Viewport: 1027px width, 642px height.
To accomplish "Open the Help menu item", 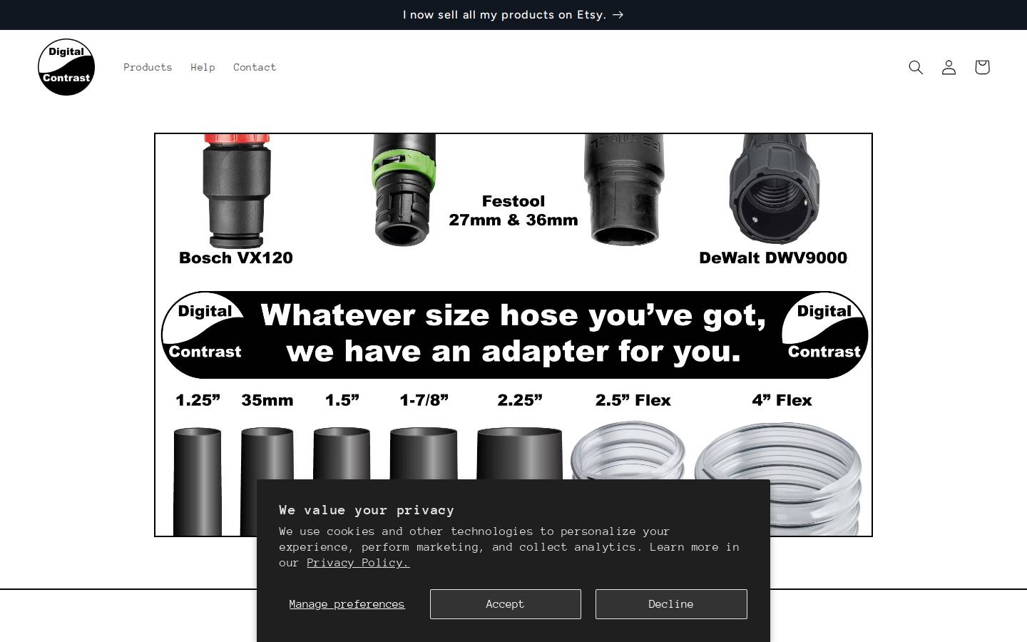I will point(203,67).
